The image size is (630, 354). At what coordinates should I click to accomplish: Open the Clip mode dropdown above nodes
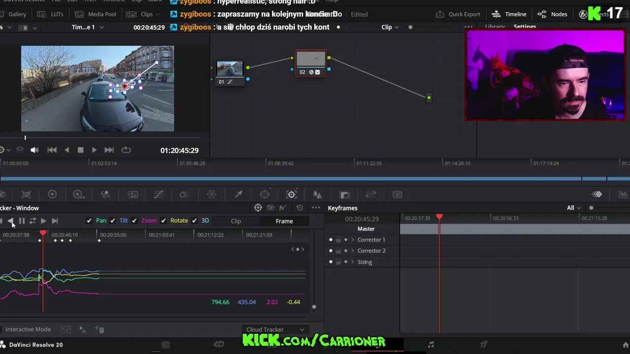(390, 27)
